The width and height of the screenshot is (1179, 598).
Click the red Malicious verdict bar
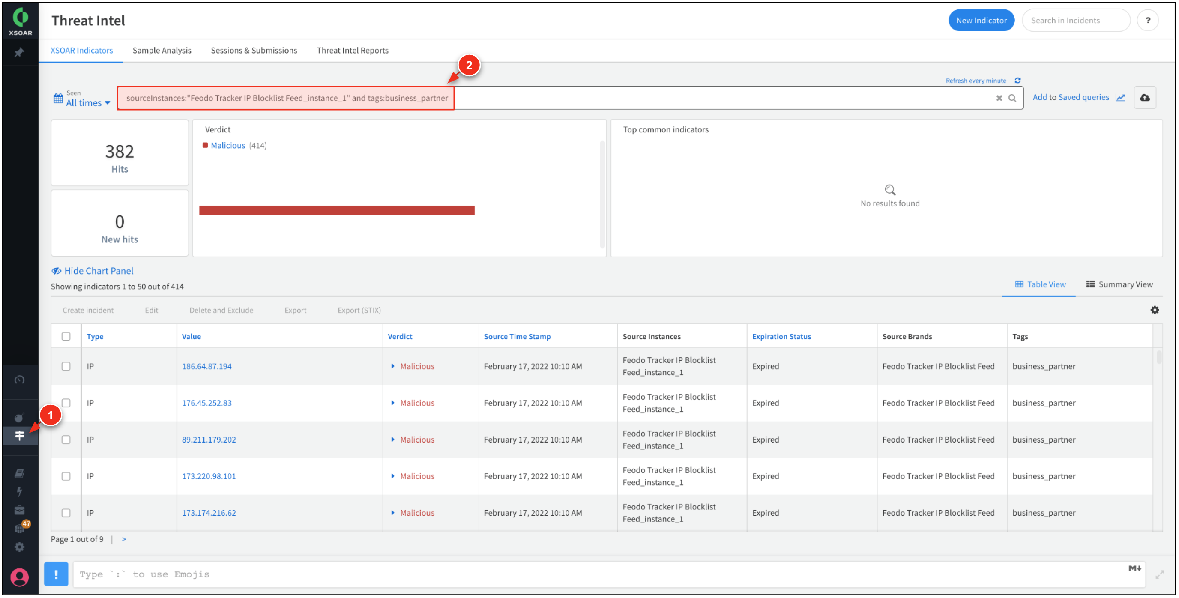pyautogui.click(x=336, y=210)
